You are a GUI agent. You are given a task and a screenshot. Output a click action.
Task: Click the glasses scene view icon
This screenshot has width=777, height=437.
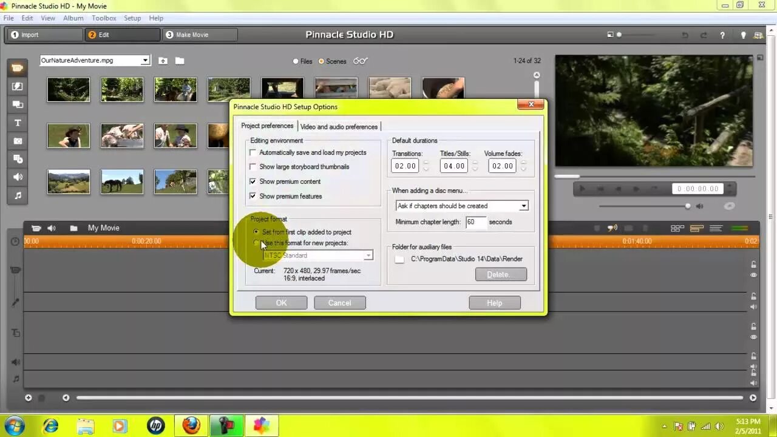(361, 61)
